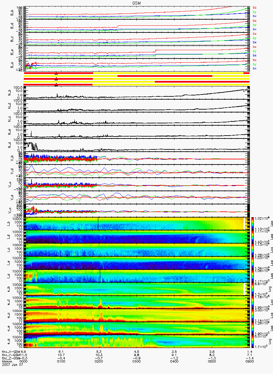This screenshot has width=273, height=374.
Task: Select the V_a velocity axis label
Action: [10, 210]
